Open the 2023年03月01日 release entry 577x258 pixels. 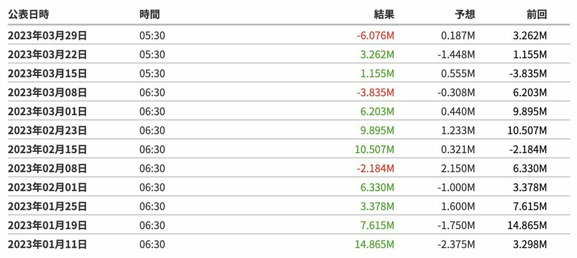pyautogui.click(x=47, y=112)
